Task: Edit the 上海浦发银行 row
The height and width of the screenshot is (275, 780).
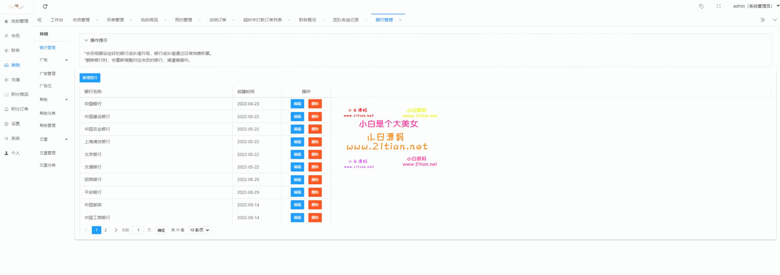Action: (297, 142)
